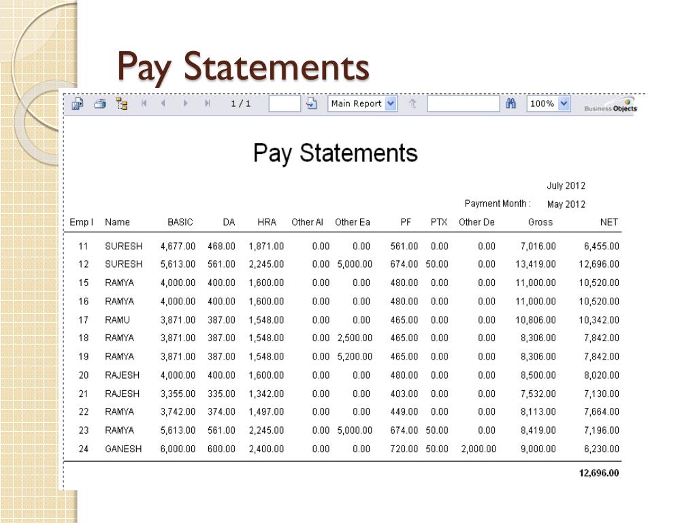Click the search text input field
This screenshot has width=697, height=523.
point(463,104)
